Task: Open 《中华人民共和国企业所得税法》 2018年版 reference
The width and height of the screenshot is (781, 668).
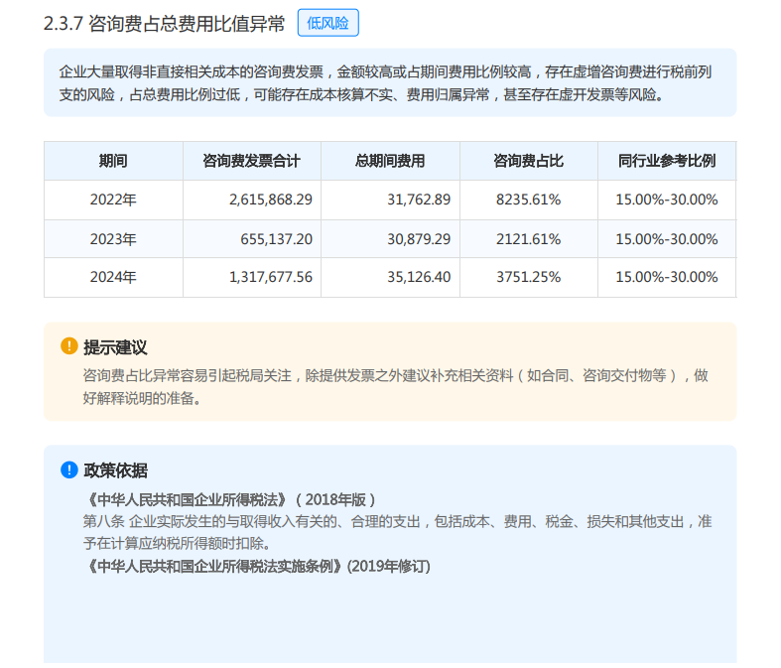Action: tap(229, 499)
